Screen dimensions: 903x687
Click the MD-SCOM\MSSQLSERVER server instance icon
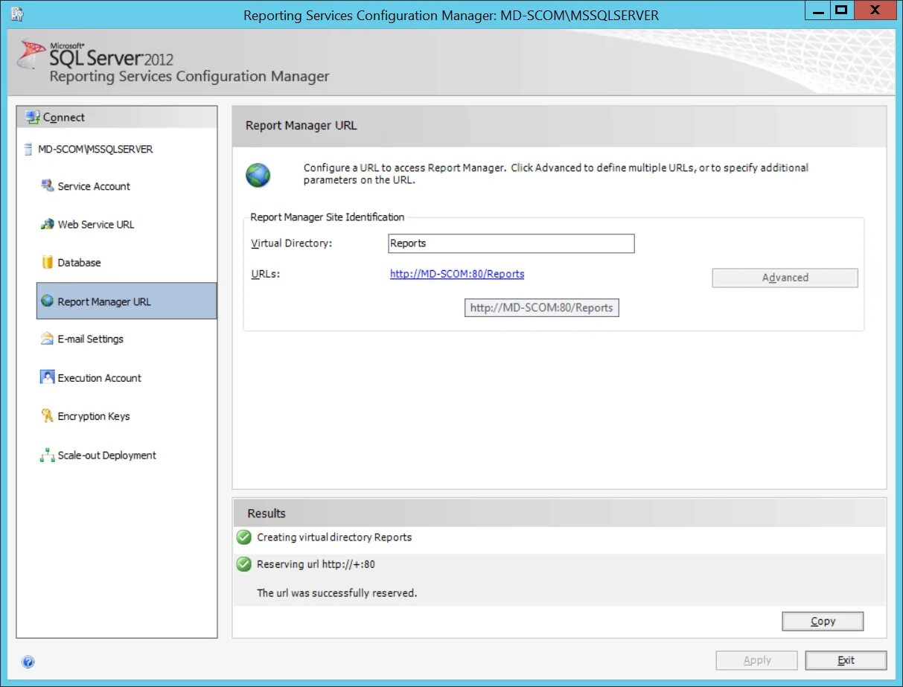[28, 149]
